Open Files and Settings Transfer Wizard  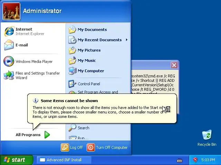33,75
